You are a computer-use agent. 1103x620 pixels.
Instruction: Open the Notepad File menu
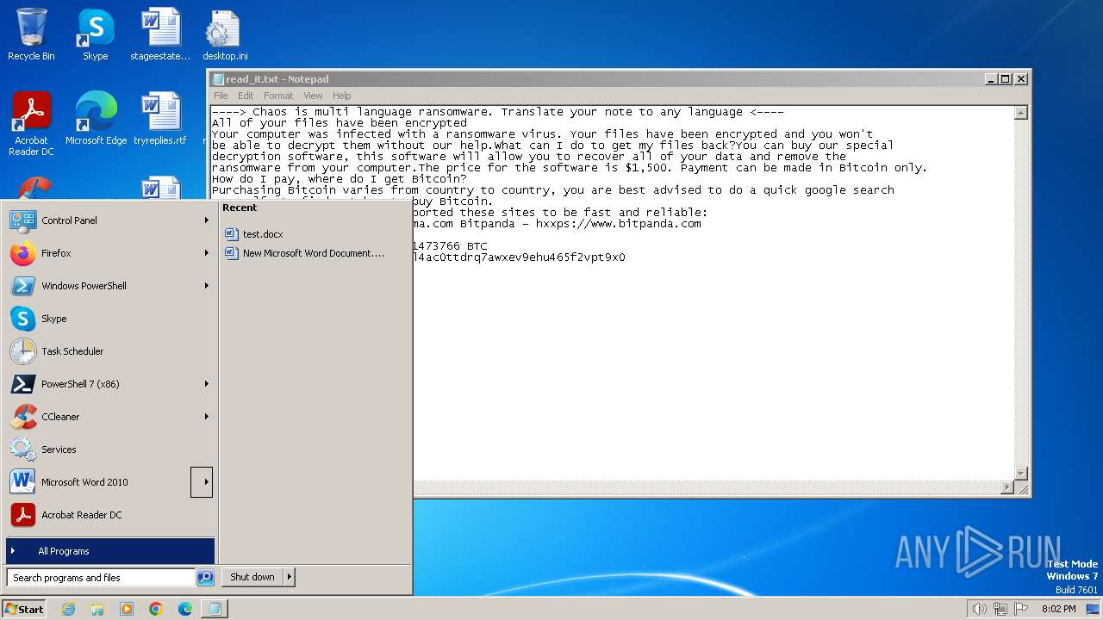pyautogui.click(x=221, y=96)
